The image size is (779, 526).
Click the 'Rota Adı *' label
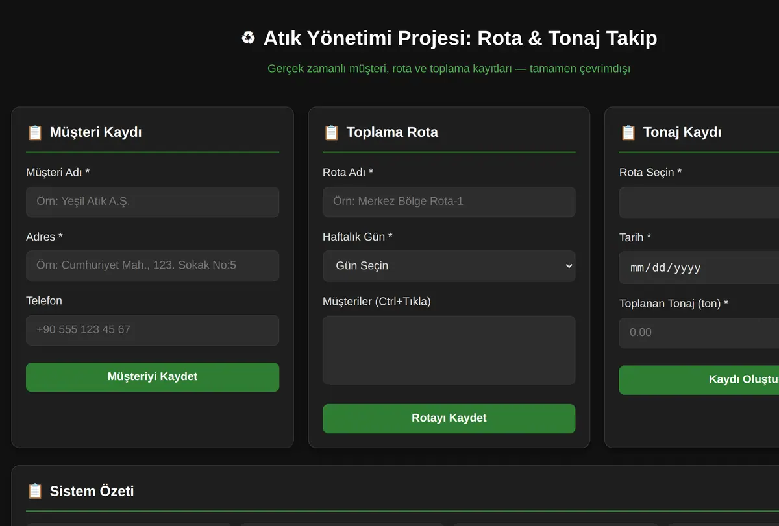click(348, 172)
